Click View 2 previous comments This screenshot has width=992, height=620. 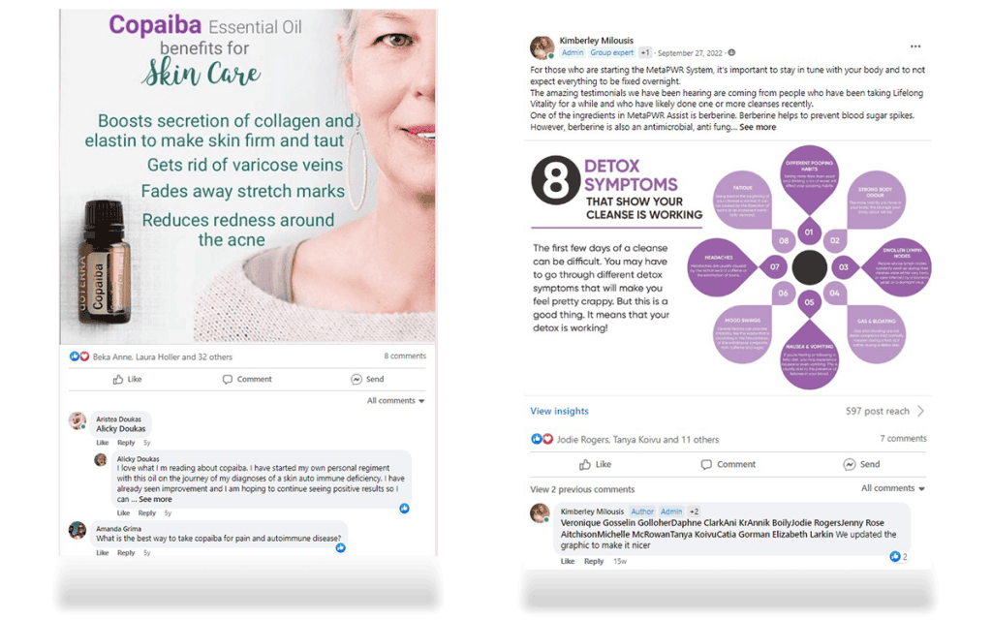[x=582, y=489]
